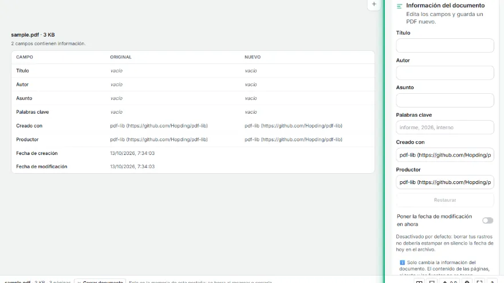Viewport: 504px width, 283px height.
Task: Click the Restaurar button
Action: (x=445, y=200)
